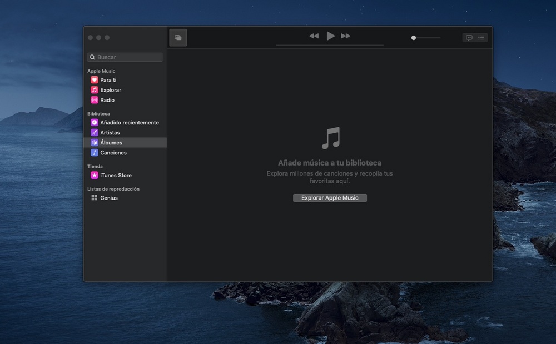Select Explorar in the sidebar
This screenshot has height=344, width=556.
point(125,90)
